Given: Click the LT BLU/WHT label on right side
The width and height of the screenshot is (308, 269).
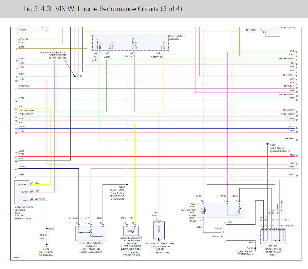Looking at the screenshot, I should click(x=287, y=115).
